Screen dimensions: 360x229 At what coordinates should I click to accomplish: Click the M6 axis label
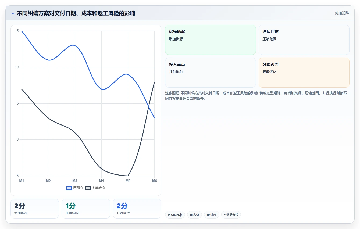[155, 181]
